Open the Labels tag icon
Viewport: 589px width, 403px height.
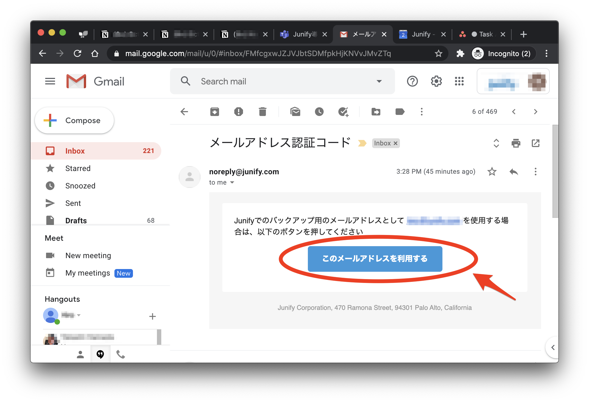pyautogui.click(x=400, y=112)
